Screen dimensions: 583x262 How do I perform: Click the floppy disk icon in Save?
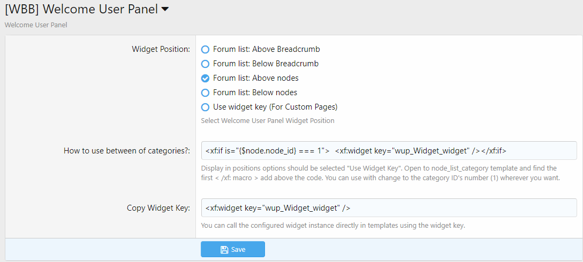(224, 250)
